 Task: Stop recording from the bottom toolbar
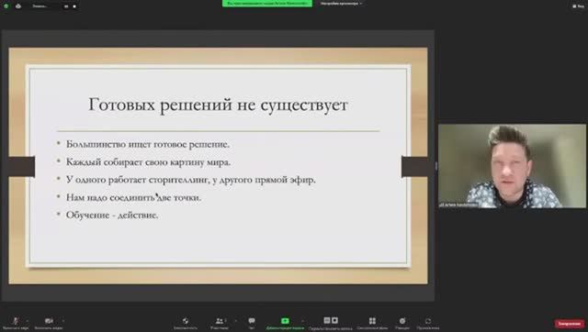click(334, 320)
